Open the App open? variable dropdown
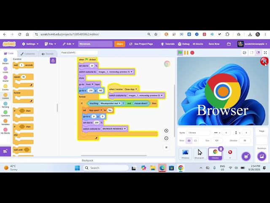 click(x=96, y=110)
